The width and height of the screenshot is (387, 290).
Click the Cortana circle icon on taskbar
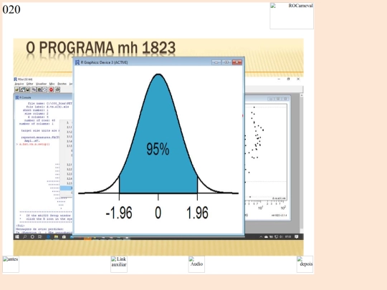coord(32,237)
